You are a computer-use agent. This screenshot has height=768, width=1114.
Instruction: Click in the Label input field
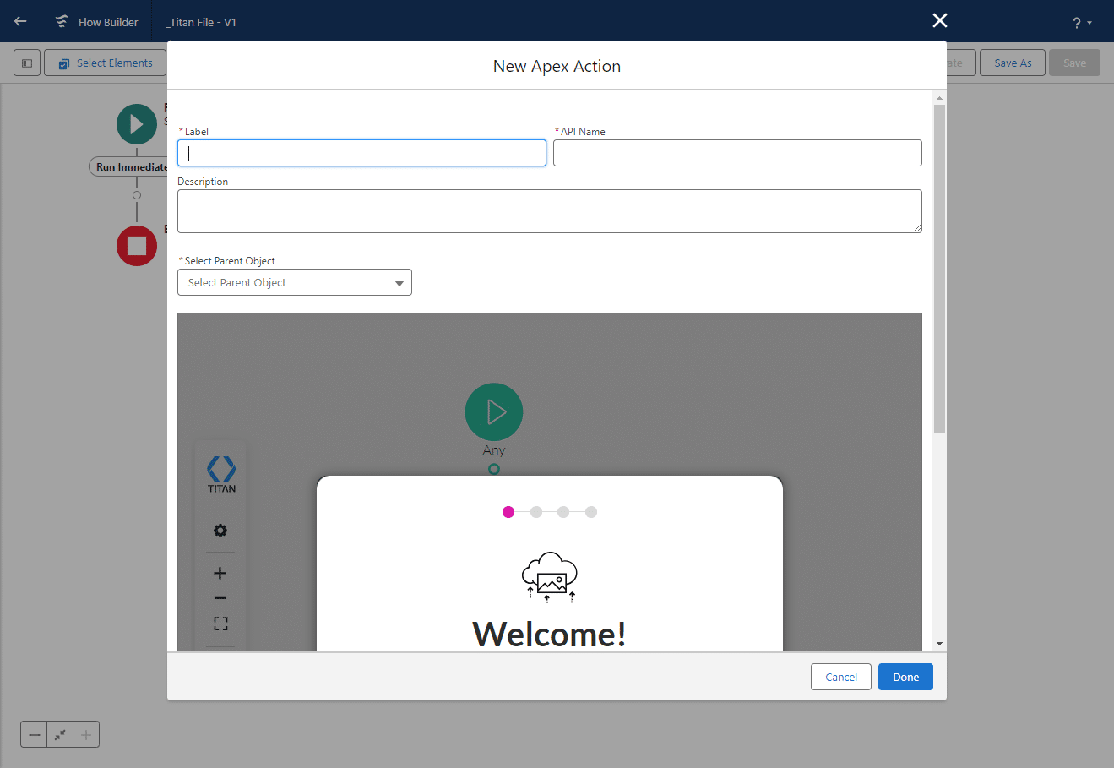361,153
